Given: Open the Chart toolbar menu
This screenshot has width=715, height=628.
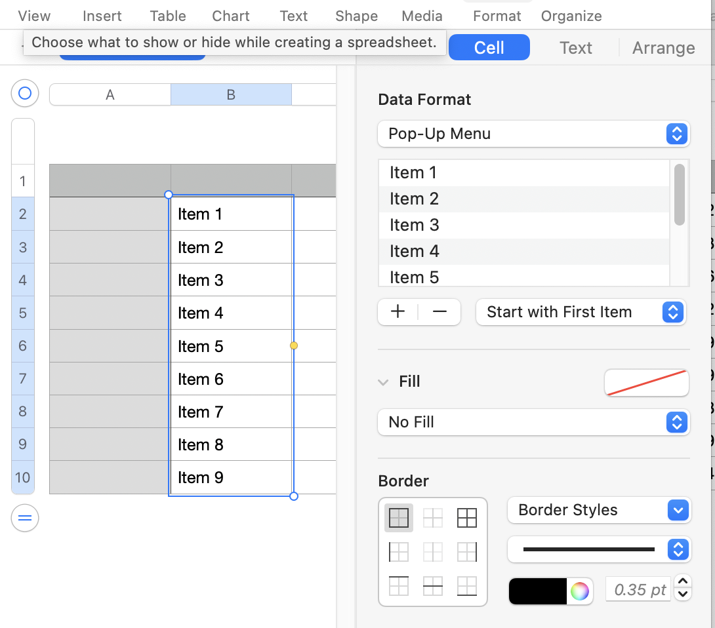Looking at the screenshot, I should click(x=231, y=16).
